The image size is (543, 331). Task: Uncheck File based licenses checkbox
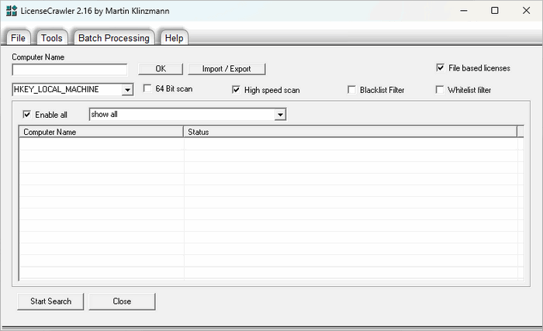[440, 67]
